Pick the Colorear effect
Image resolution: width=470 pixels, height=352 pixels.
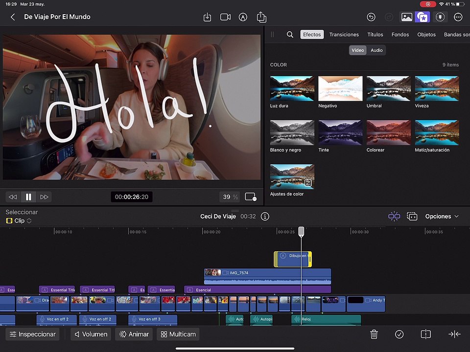389,132
